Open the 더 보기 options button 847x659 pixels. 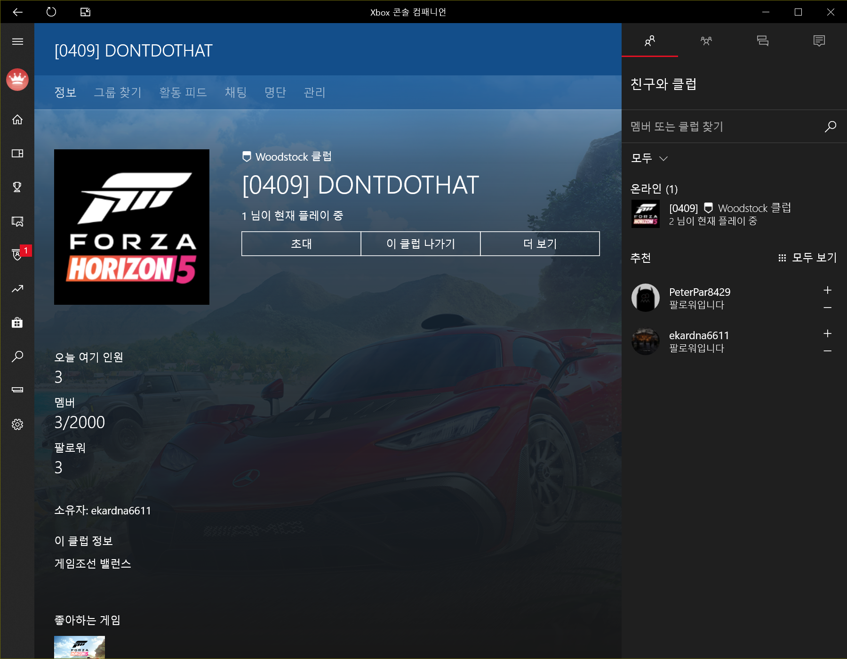coord(540,244)
